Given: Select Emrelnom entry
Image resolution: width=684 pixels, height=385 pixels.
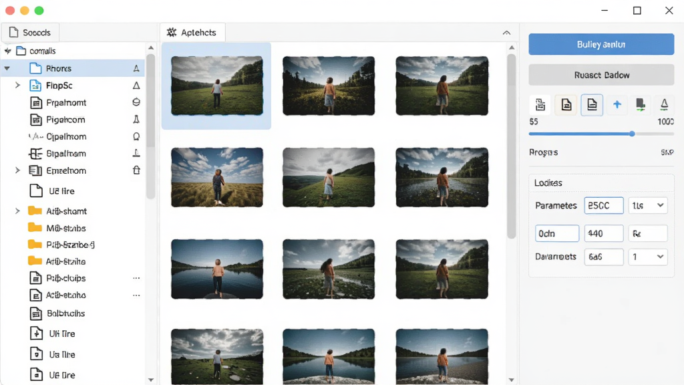Looking at the screenshot, I should tap(66, 170).
